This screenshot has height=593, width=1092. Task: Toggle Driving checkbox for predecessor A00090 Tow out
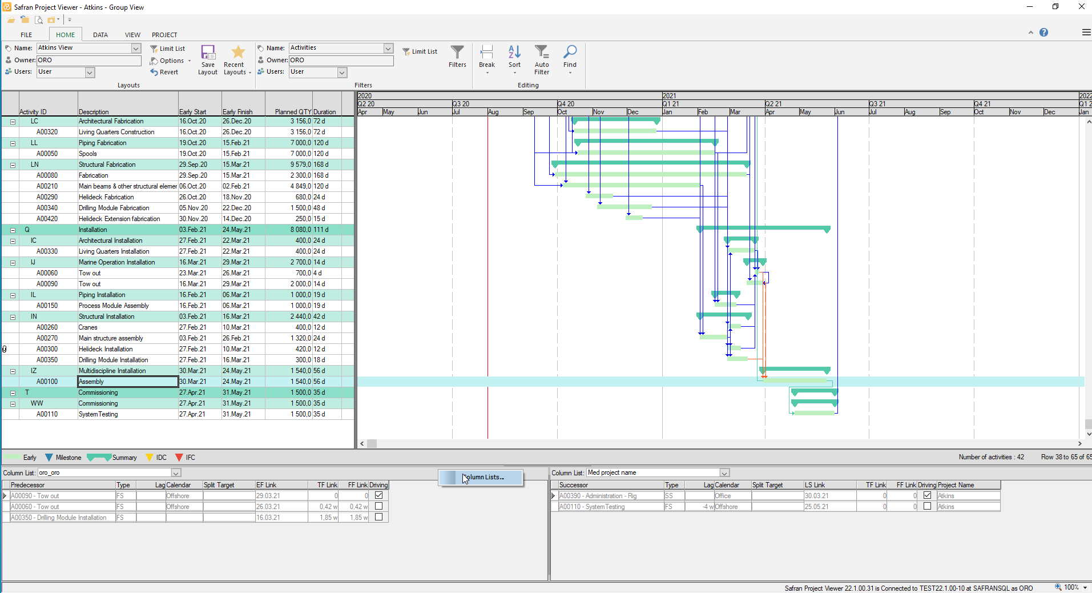click(378, 495)
